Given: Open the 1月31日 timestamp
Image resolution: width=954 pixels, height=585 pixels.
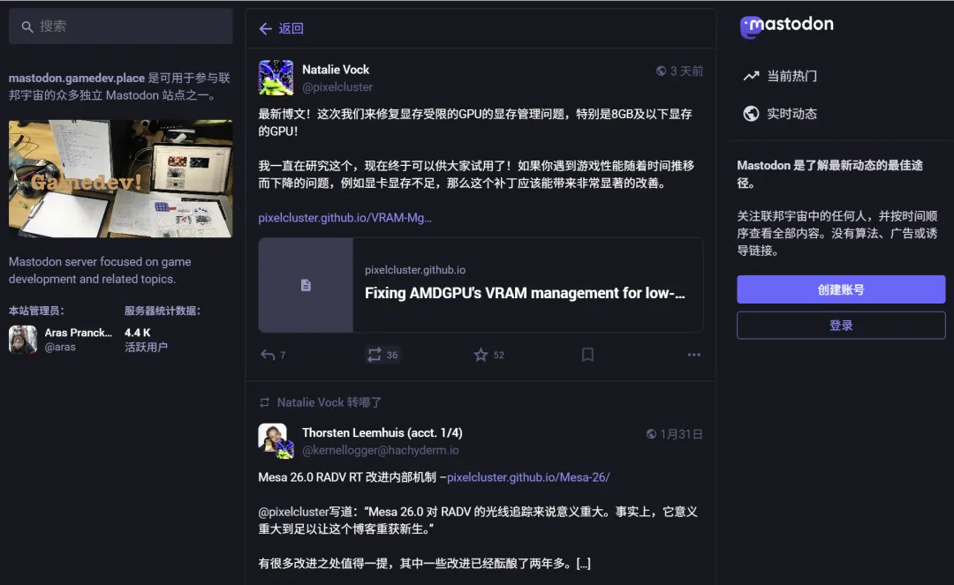Looking at the screenshot, I should pos(681,434).
